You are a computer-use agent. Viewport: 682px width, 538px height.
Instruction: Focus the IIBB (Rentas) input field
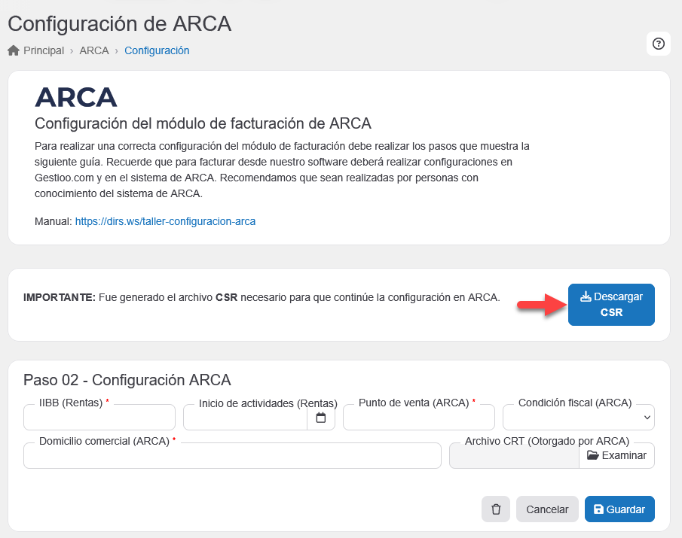point(99,418)
